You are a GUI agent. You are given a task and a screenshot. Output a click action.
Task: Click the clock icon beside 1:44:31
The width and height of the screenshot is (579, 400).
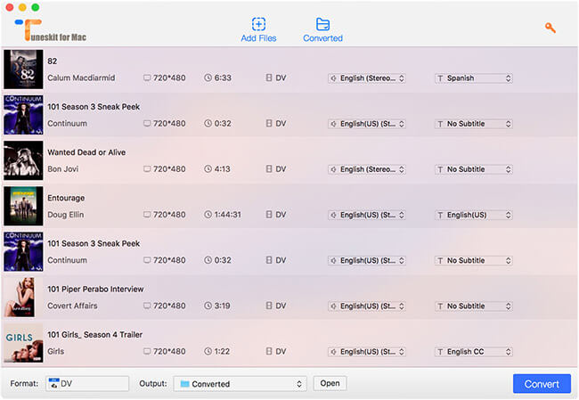208,215
